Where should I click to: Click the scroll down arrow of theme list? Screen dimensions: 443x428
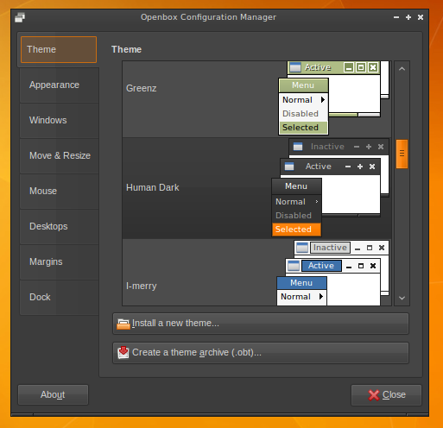point(402,298)
